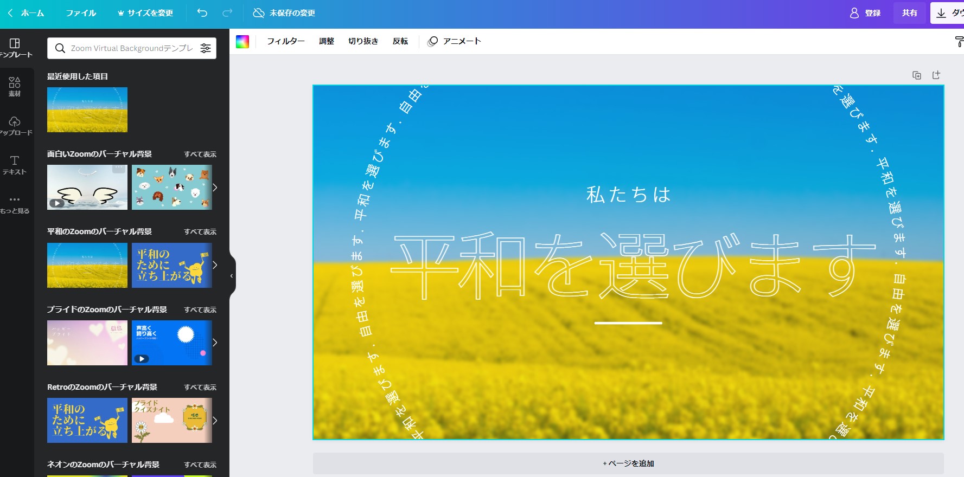Image resolution: width=964 pixels, height=477 pixels.
Task: Open the フィルター filter options
Action: [286, 41]
